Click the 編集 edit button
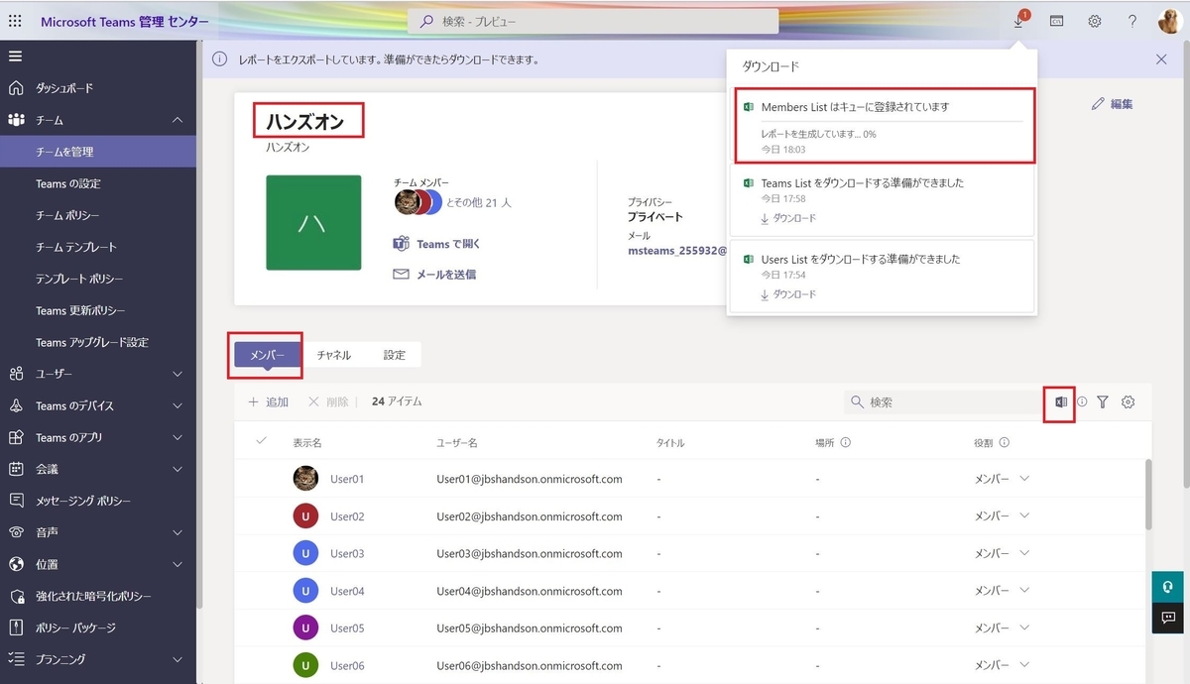1190x684 pixels. point(1112,104)
